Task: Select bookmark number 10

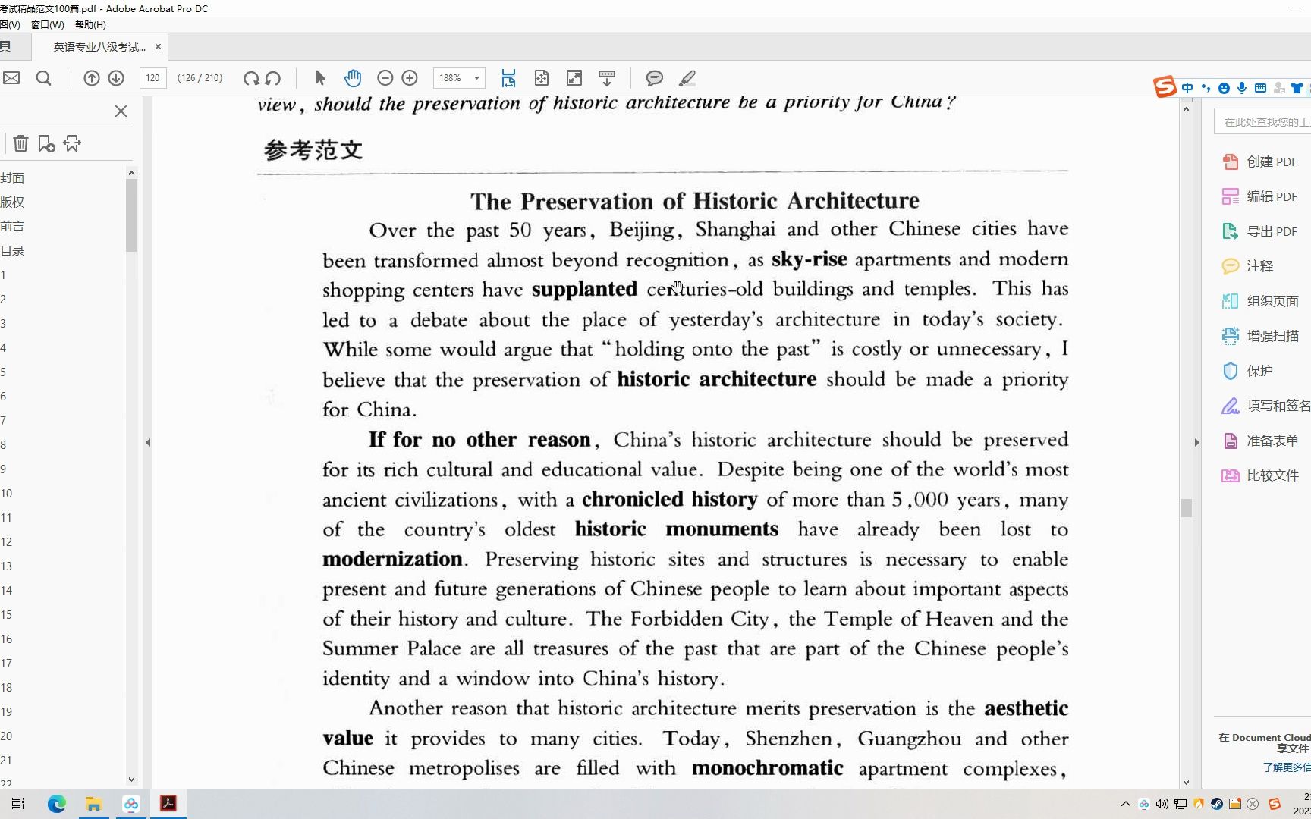Action: pos(6,493)
